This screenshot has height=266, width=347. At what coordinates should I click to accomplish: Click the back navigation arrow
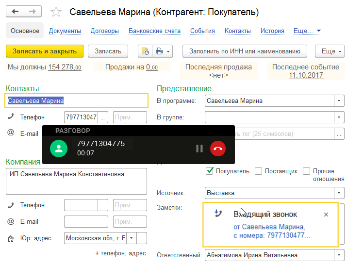pyautogui.click(x=16, y=11)
